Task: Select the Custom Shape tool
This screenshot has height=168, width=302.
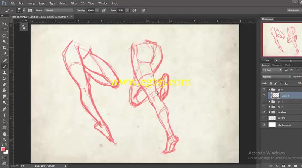Action: (4, 127)
